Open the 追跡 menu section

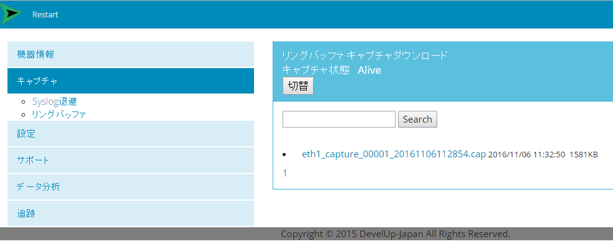[130, 213]
